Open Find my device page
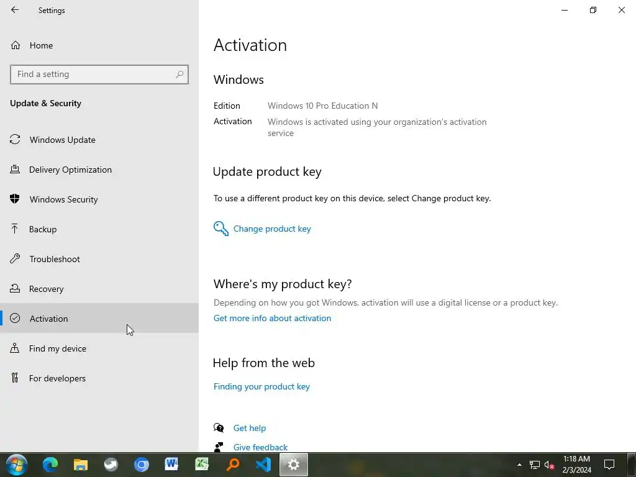This screenshot has height=477, width=636. pos(99,348)
